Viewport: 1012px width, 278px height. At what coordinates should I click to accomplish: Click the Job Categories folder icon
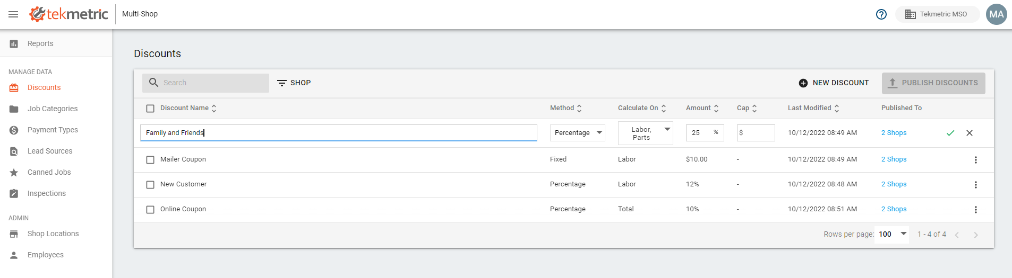click(14, 109)
